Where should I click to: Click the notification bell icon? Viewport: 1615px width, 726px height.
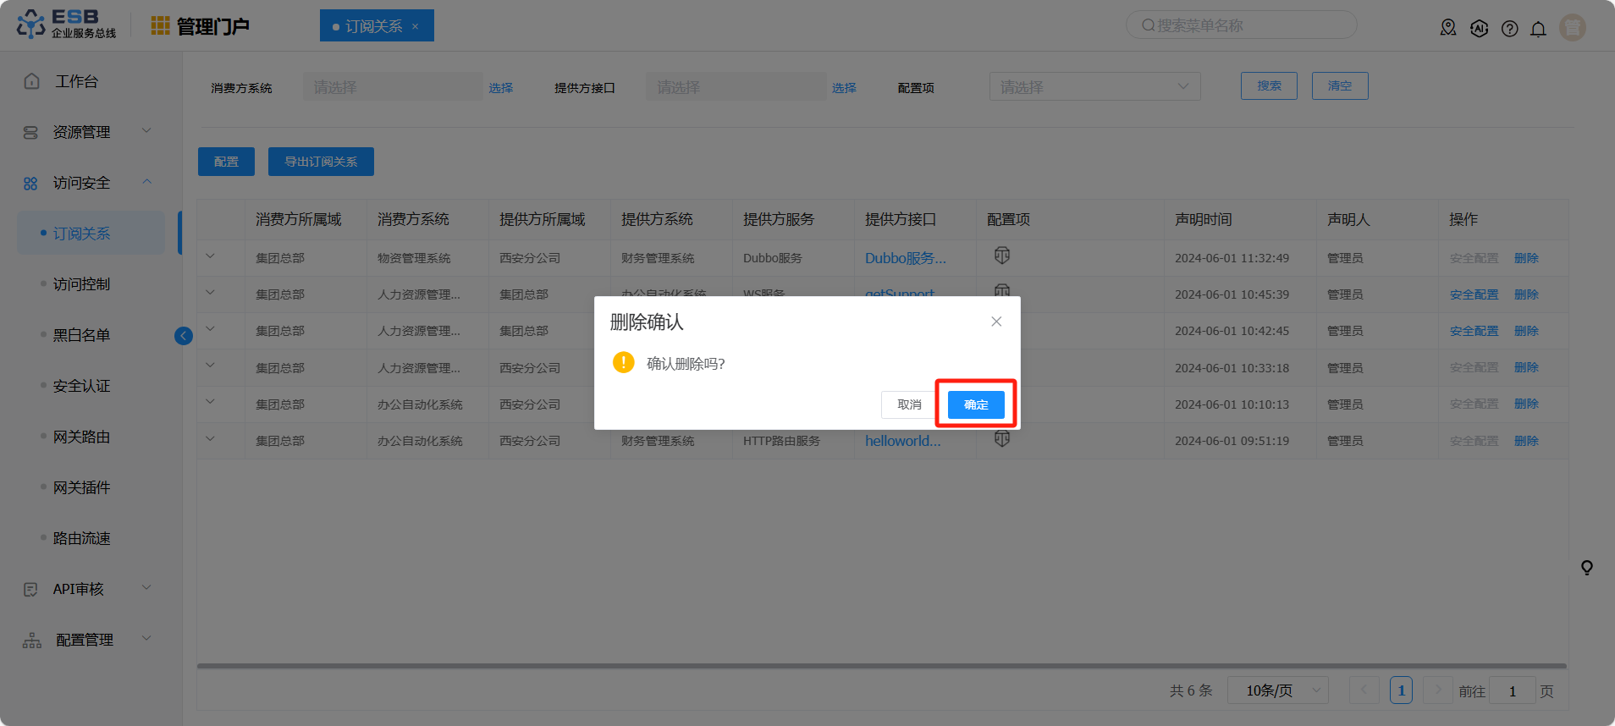click(1538, 29)
